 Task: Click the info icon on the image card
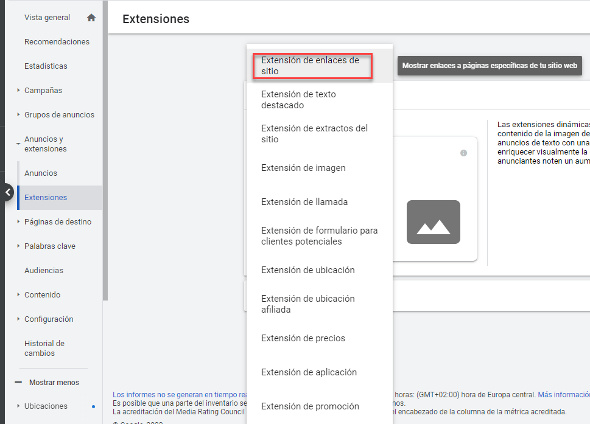(463, 153)
